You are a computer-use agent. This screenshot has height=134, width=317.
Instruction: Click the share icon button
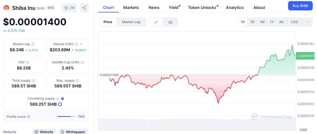(84, 8)
